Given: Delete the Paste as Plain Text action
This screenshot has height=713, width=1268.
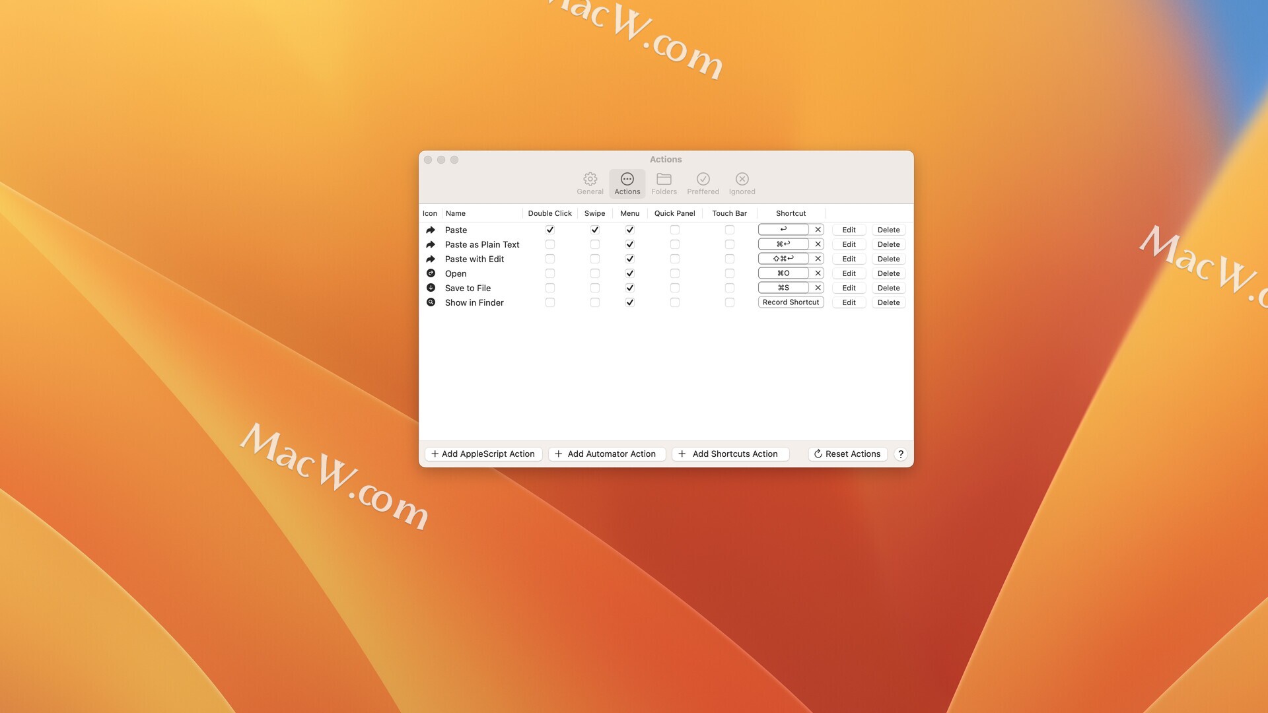Looking at the screenshot, I should 888,244.
